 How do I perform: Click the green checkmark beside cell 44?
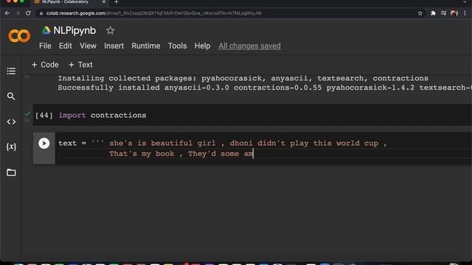point(27,113)
